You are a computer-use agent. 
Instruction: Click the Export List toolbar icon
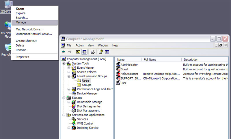point(92,52)
